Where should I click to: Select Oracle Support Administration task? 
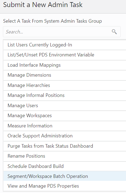(x=65, y=136)
